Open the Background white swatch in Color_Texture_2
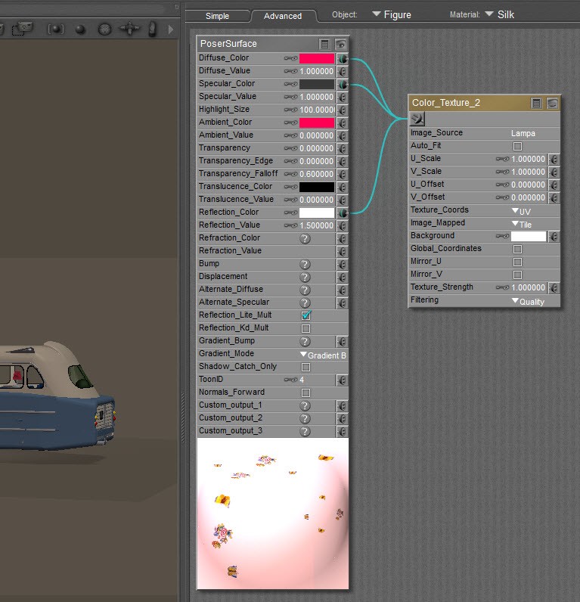 pyautogui.click(x=528, y=237)
